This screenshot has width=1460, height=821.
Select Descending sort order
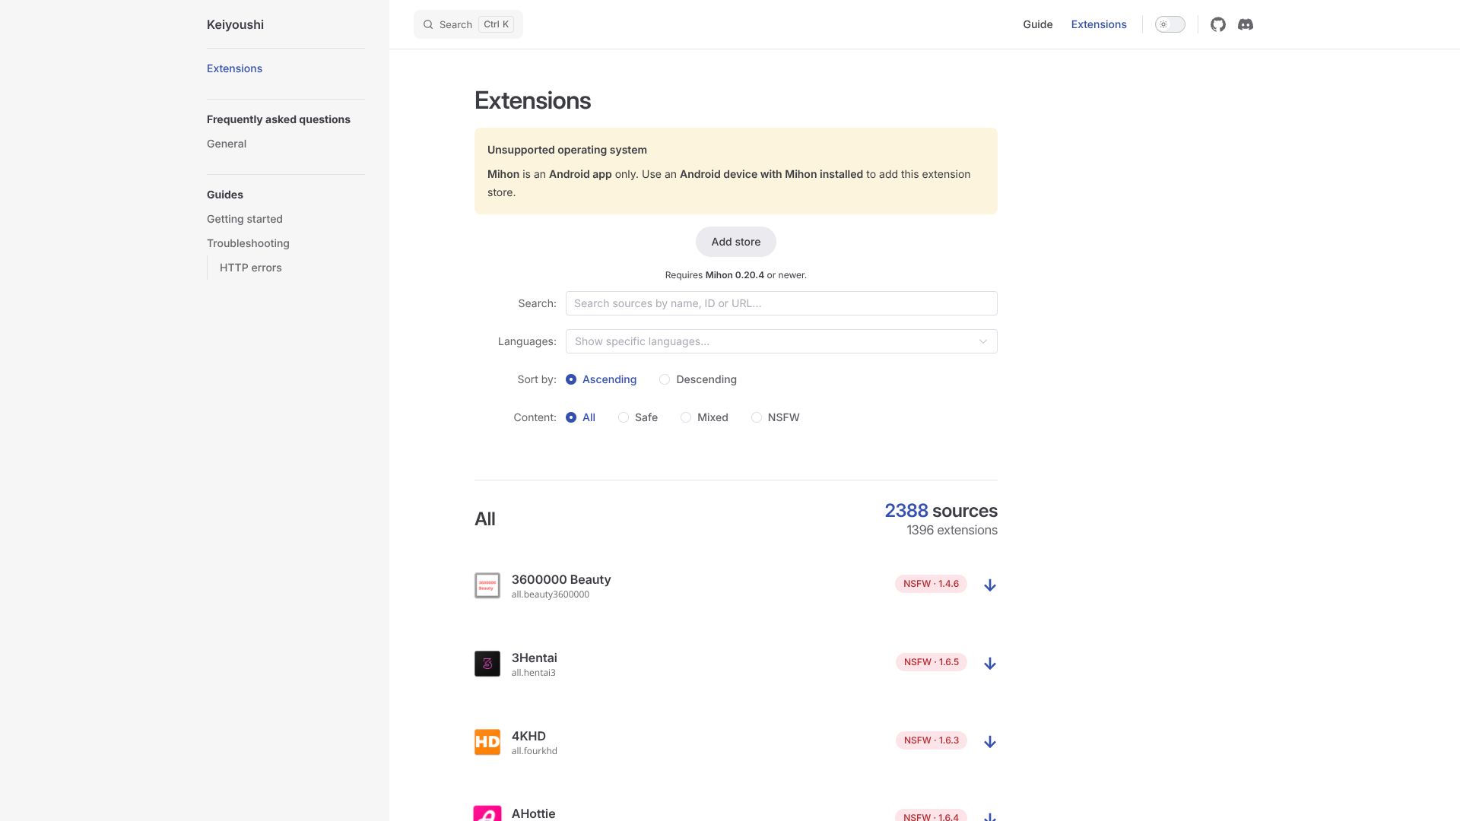pos(698,379)
